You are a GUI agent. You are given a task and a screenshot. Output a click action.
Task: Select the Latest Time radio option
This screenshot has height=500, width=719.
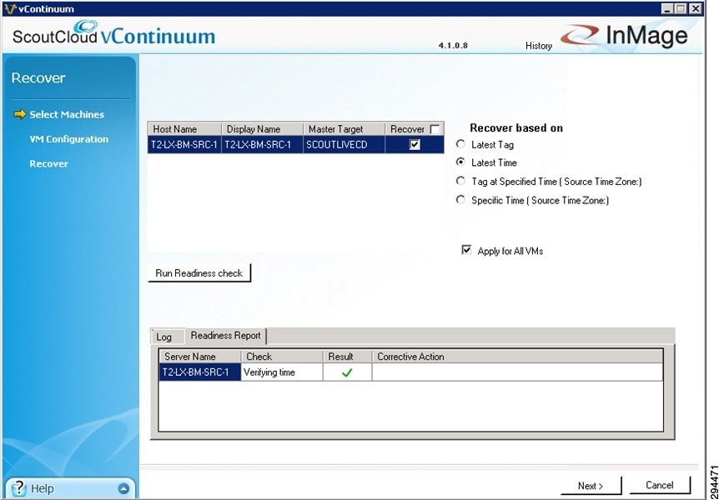pos(460,162)
